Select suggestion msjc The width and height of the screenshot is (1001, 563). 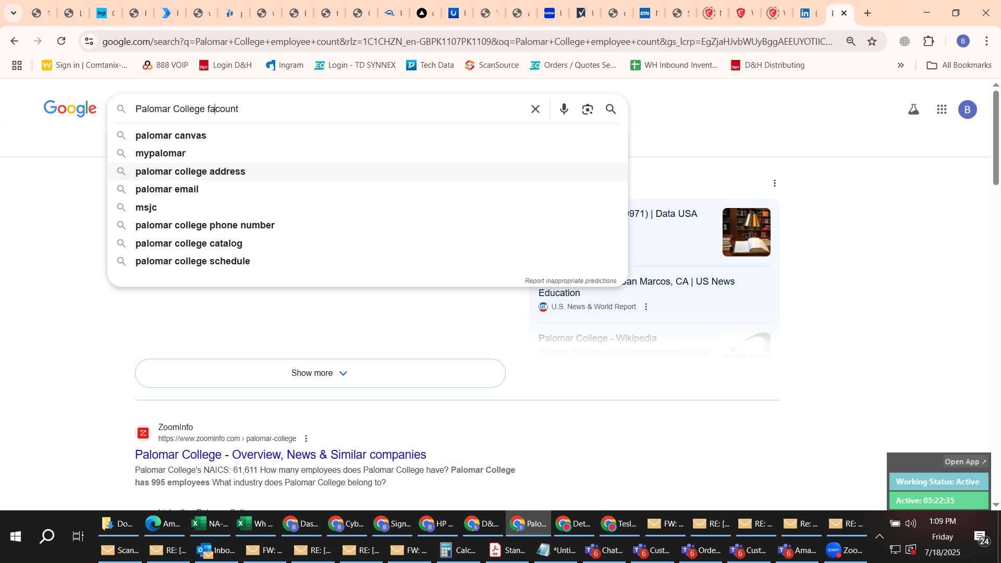click(368, 207)
